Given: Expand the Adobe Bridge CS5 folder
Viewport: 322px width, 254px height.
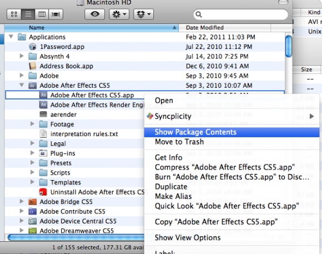Looking at the screenshot, I should [22, 201].
